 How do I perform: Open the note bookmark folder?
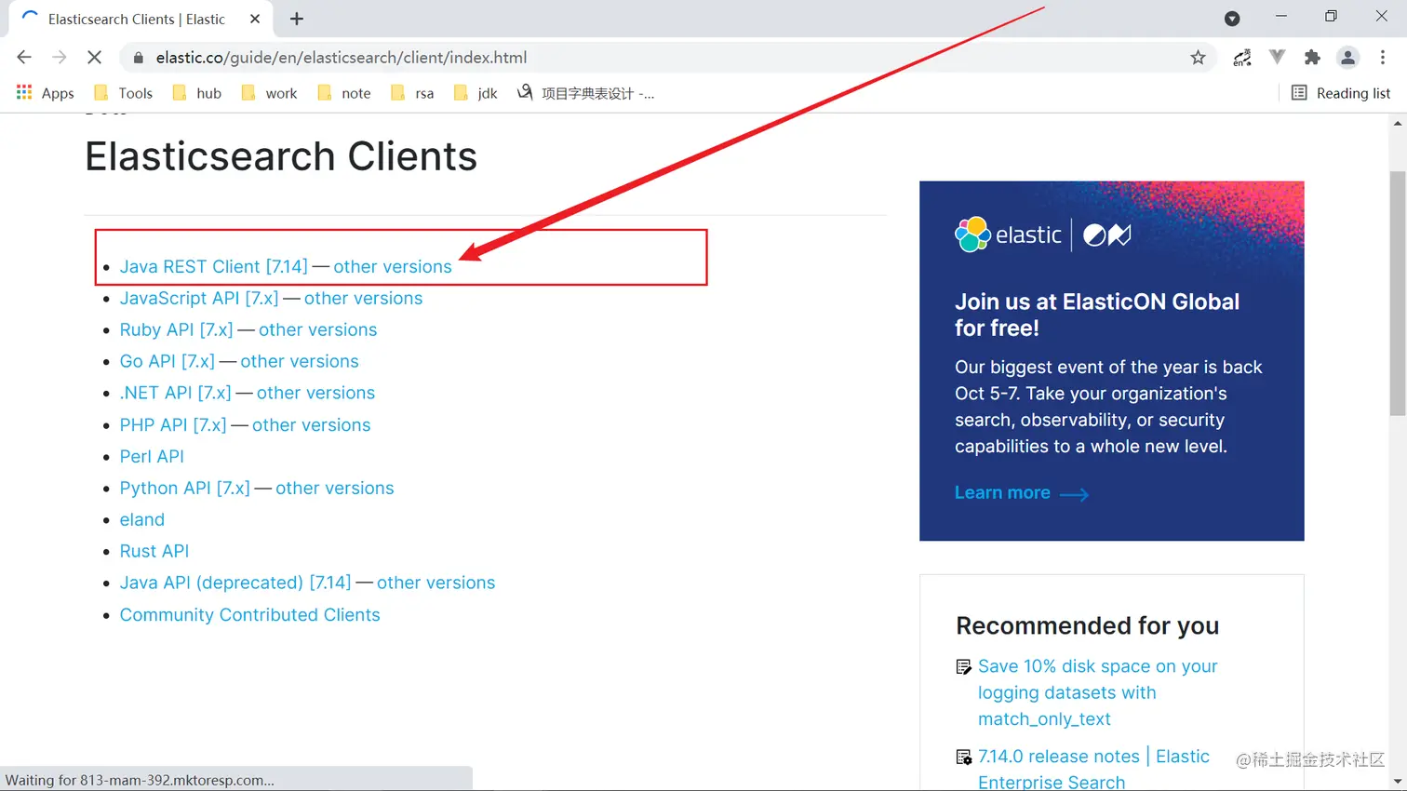point(344,93)
